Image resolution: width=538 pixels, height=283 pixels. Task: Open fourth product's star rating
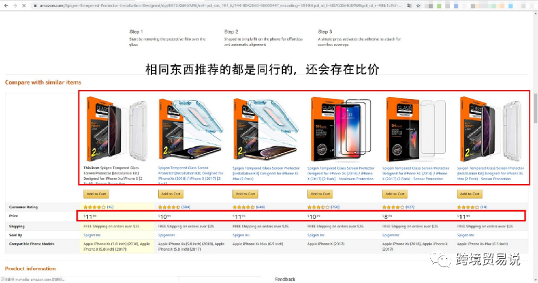318,207
